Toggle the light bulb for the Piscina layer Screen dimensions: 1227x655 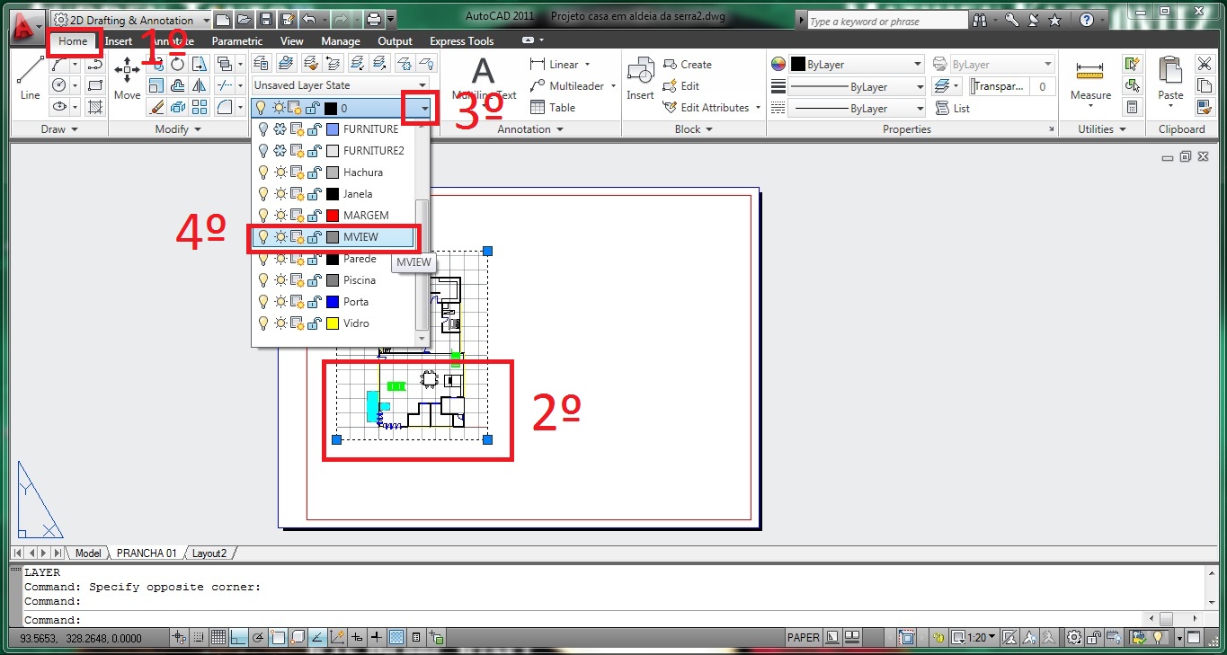(x=262, y=279)
